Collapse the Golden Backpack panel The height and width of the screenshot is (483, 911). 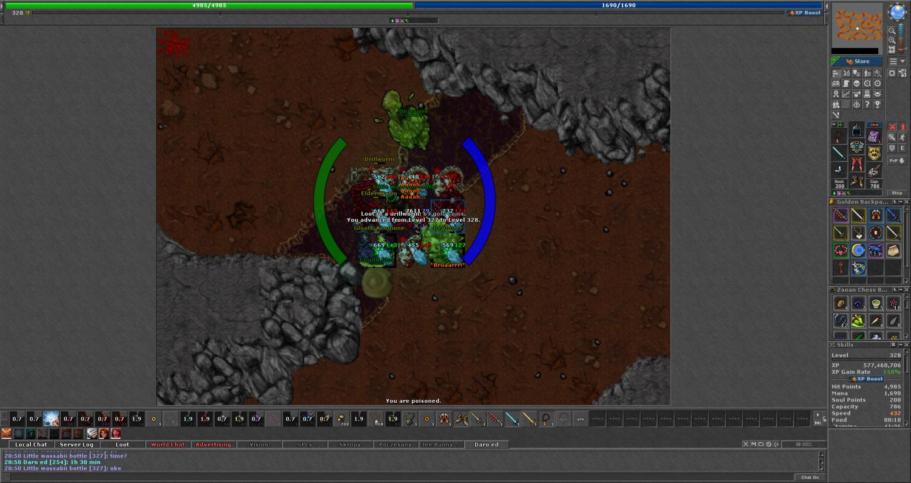coord(901,202)
